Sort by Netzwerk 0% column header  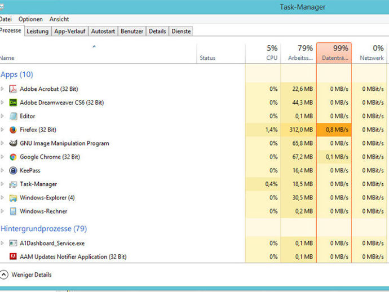pos(369,54)
